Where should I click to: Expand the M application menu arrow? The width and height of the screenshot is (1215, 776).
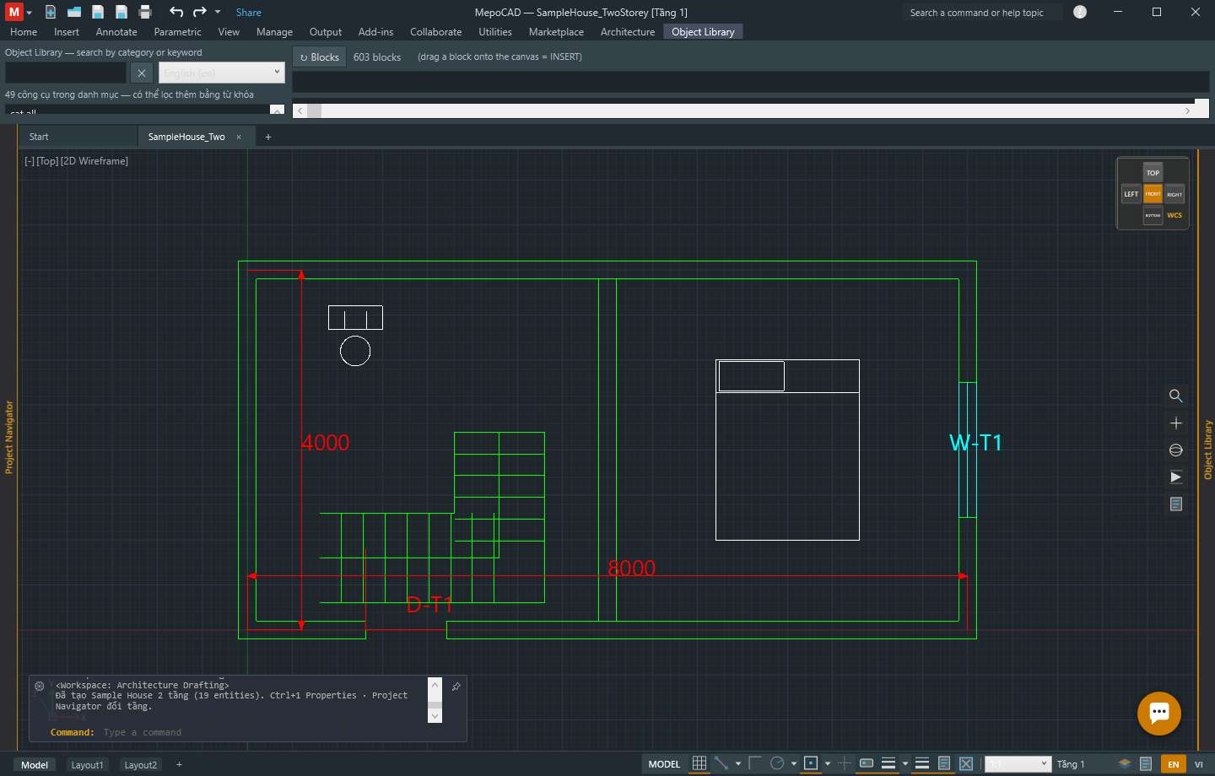coord(30,13)
